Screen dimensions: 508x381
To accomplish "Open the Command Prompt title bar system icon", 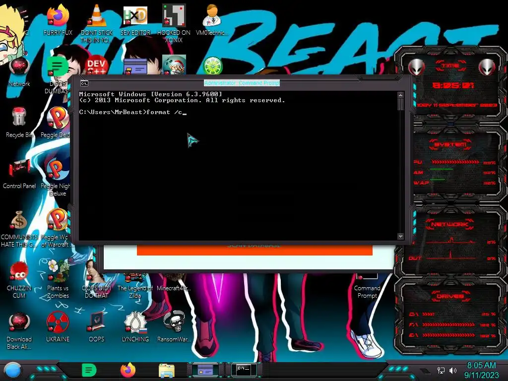I will (84, 83).
